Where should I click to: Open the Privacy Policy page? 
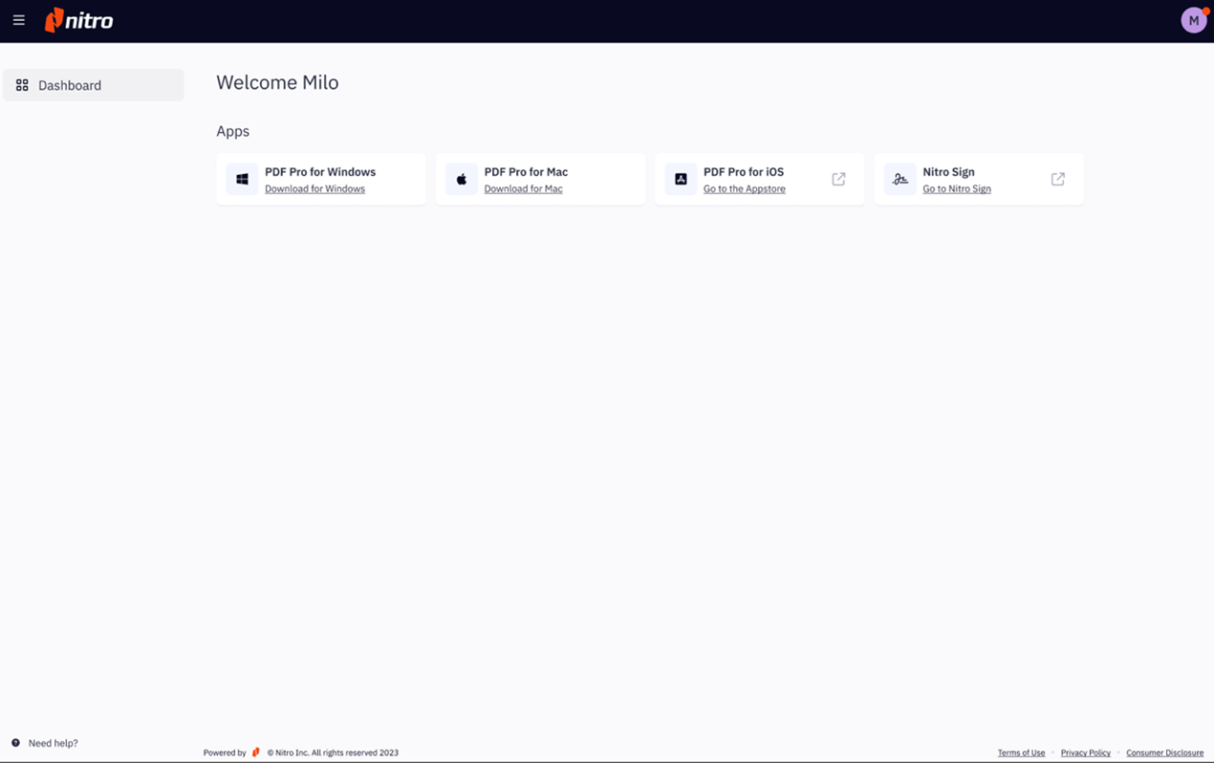pos(1085,752)
